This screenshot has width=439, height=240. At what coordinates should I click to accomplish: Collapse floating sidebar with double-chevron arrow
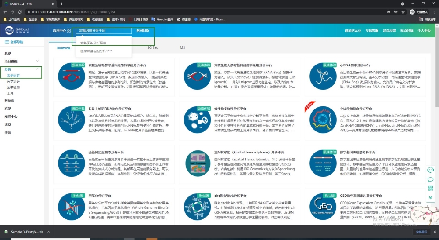click(431, 198)
